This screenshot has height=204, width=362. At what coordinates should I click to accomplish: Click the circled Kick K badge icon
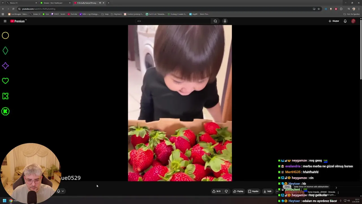(x=5, y=111)
